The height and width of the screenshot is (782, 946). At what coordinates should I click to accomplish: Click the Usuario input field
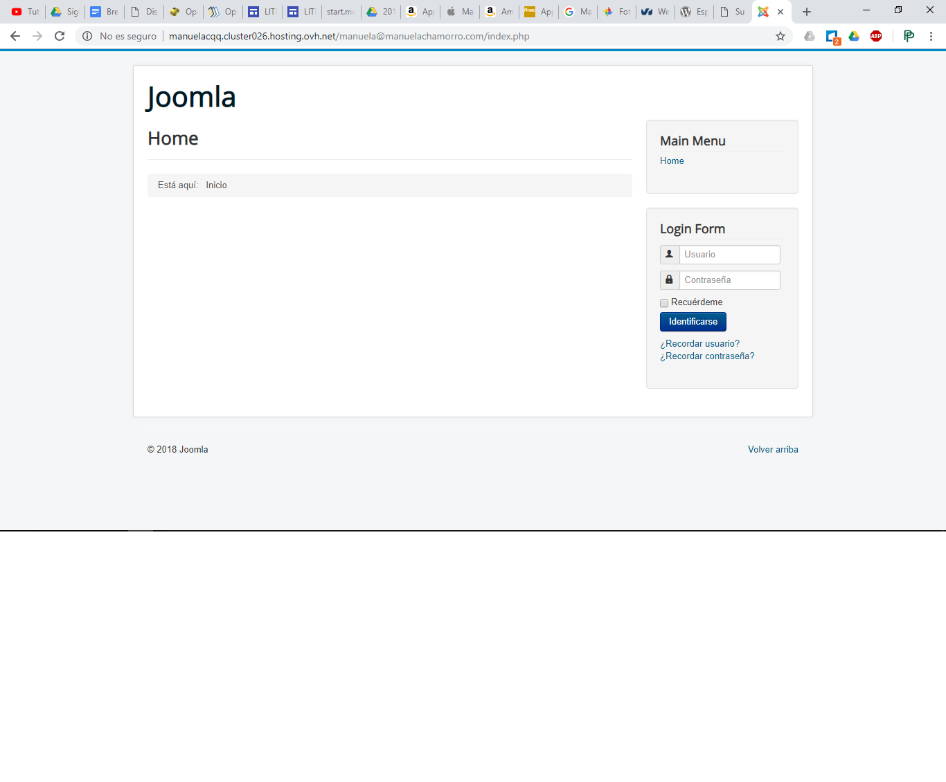[730, 255]
